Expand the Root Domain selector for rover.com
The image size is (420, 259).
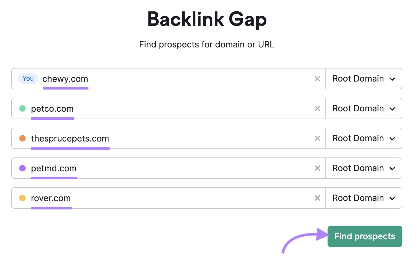pos(364,198)
